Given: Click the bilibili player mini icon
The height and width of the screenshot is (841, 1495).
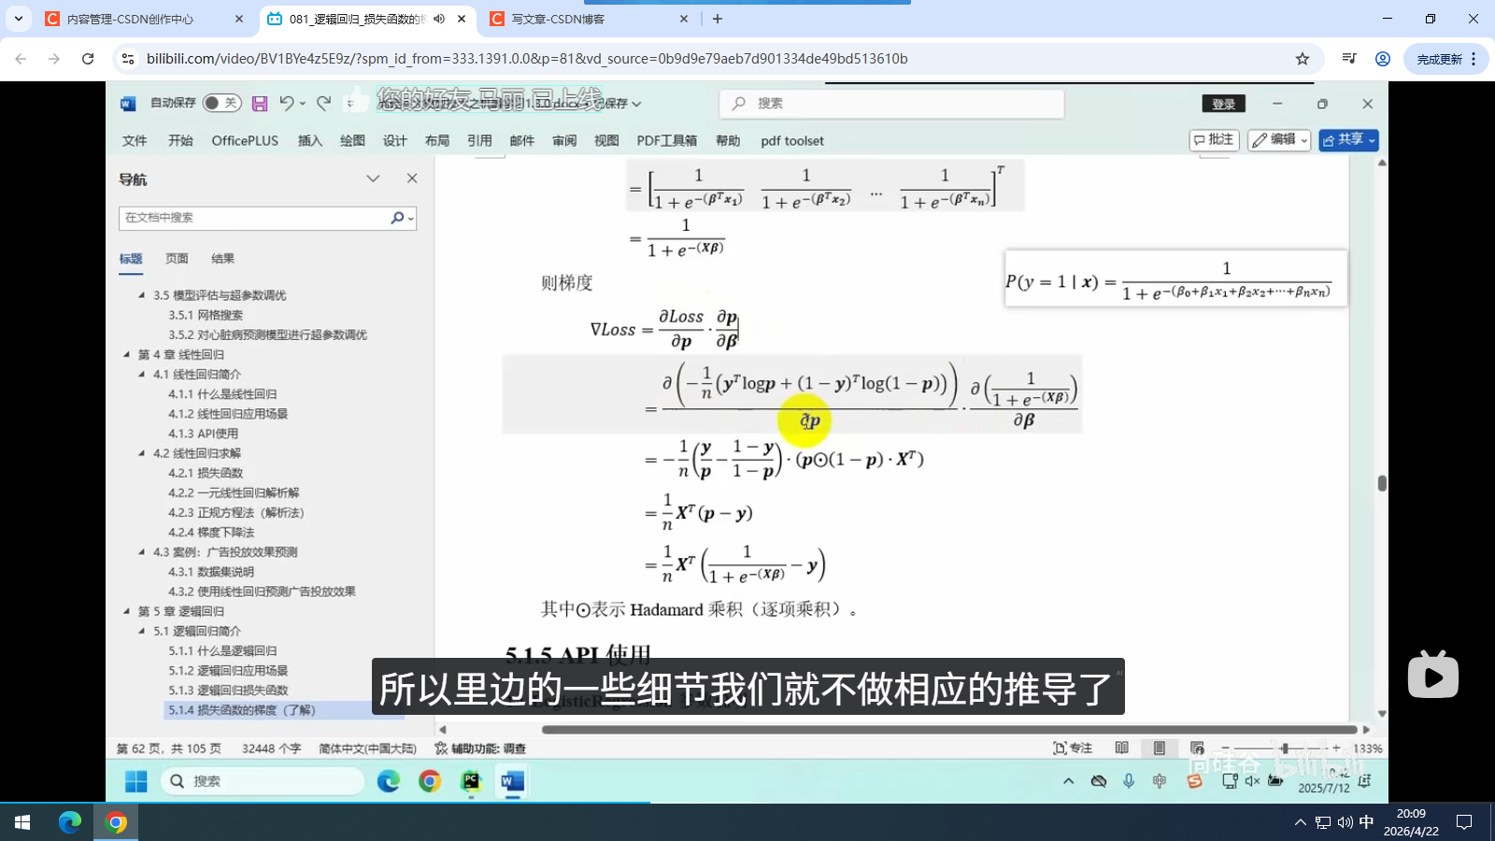Looking at the screenshot, I should pos(1432,675).
